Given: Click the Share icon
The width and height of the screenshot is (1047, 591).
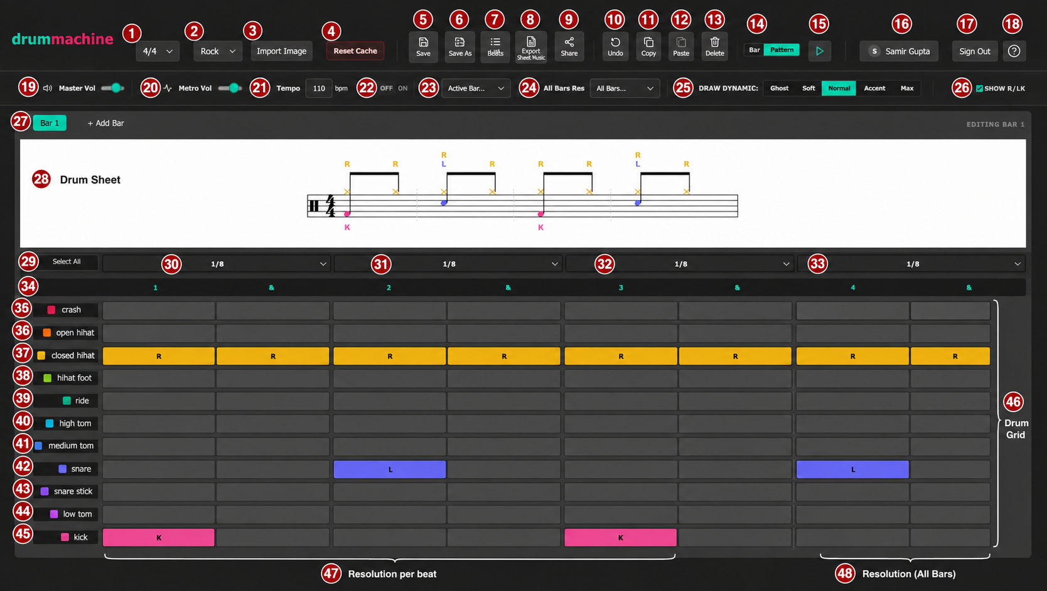Looking at the screenshot, I should pyautogui.click(x=569, y=43).
